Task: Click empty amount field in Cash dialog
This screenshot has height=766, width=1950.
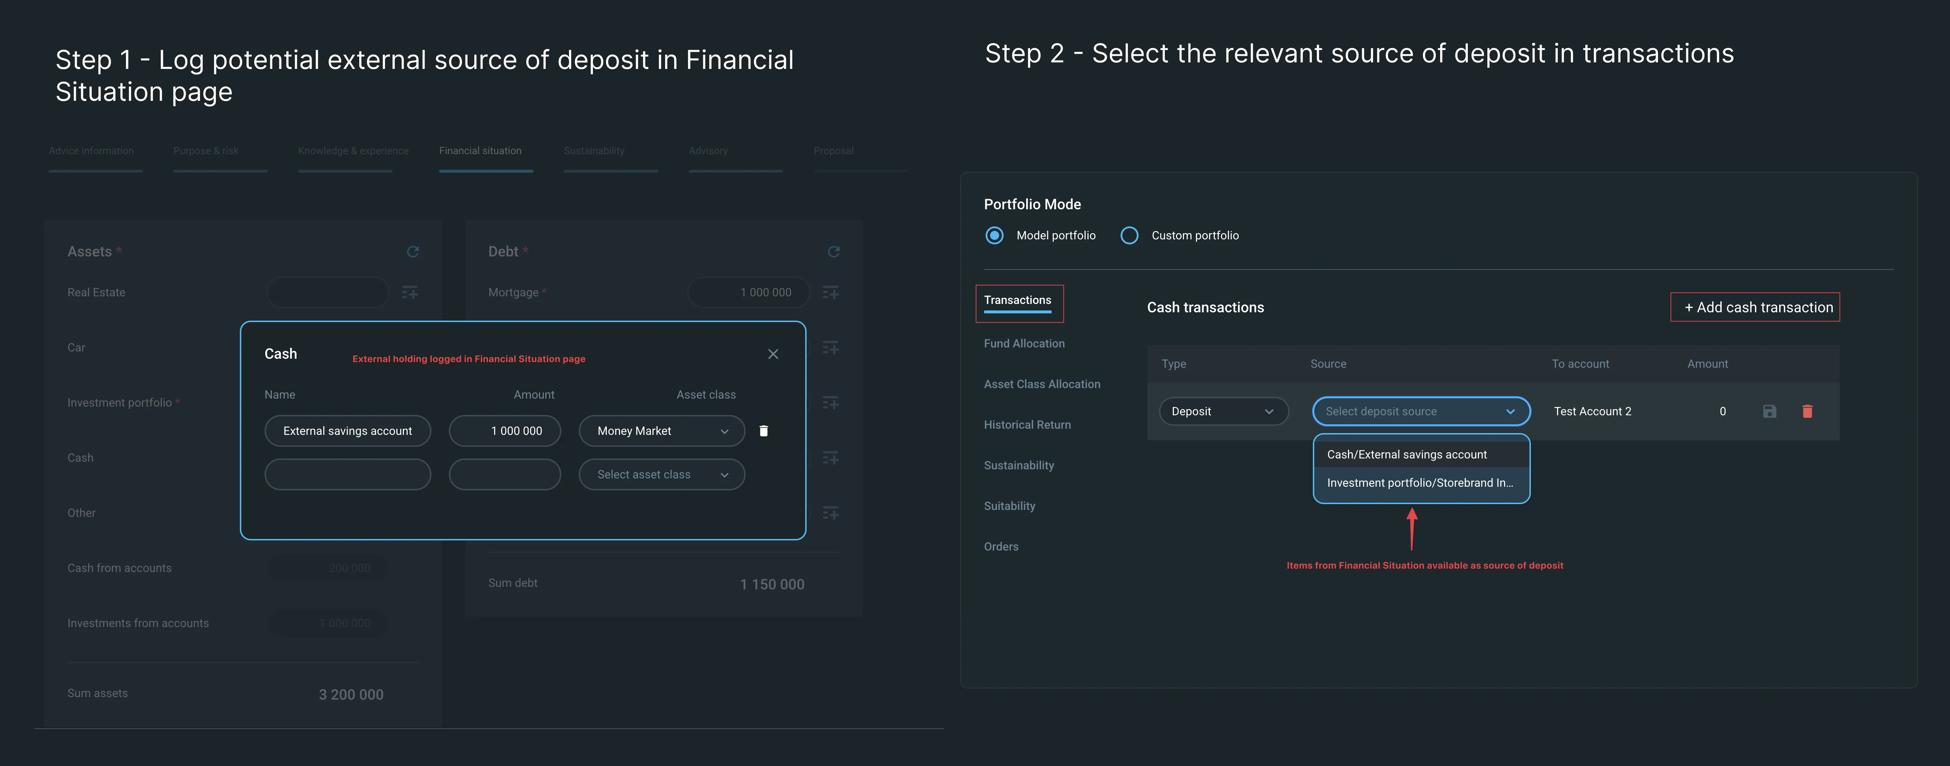Action: click(505, 475)
